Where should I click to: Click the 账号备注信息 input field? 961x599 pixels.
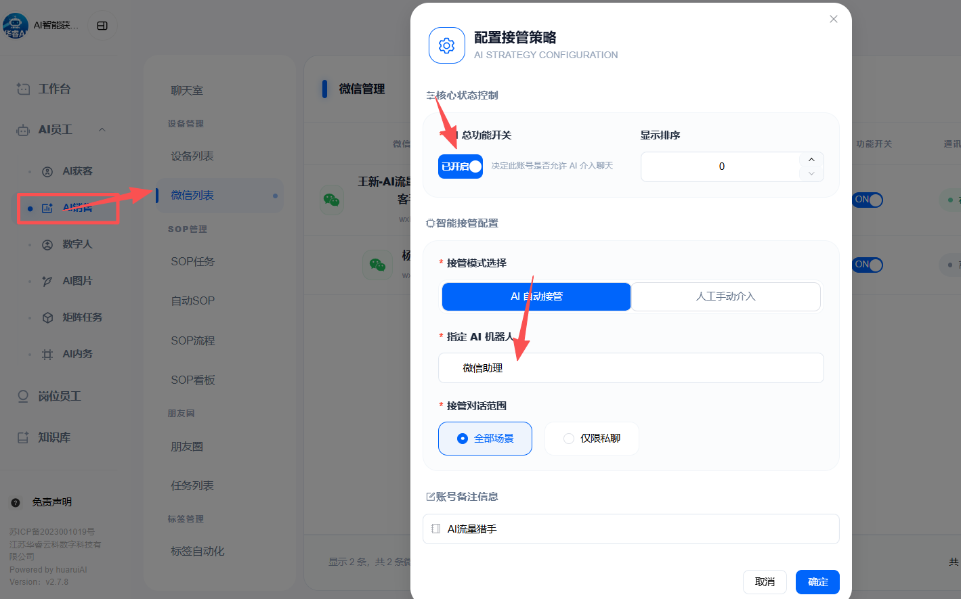(637, 529)
